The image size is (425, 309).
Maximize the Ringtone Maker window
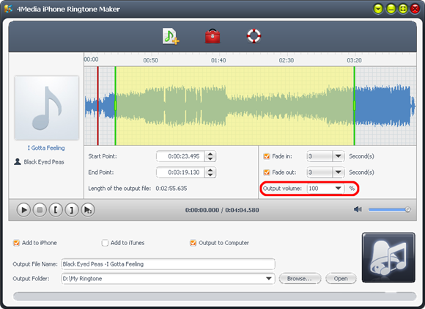tap(403, 9)
